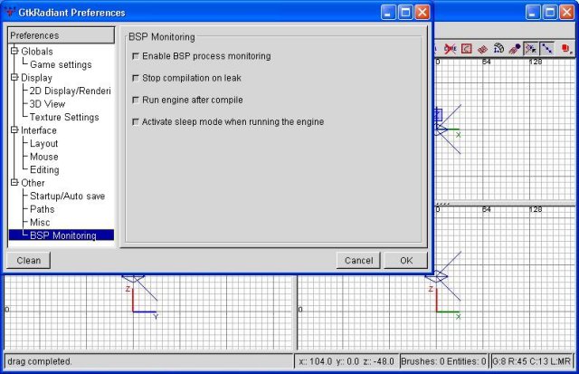Image resolution: width=579 pixels, height=374 pixels.
Task: Close the GtkRadiant Preferences window
Action: pyautogui.click(x=422, y=12)
